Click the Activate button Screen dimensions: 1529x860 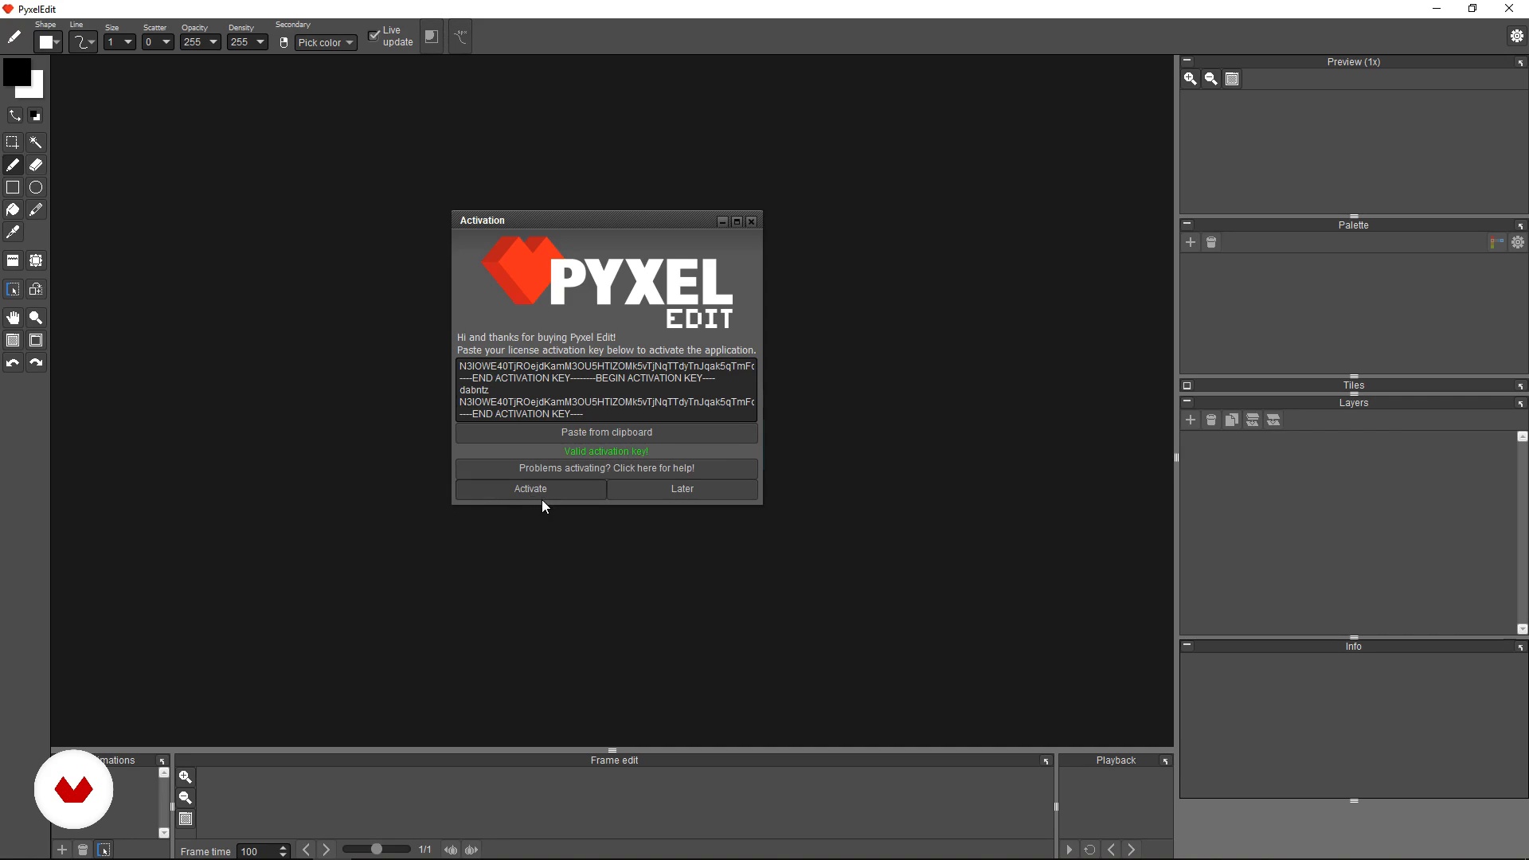(530, 489)
